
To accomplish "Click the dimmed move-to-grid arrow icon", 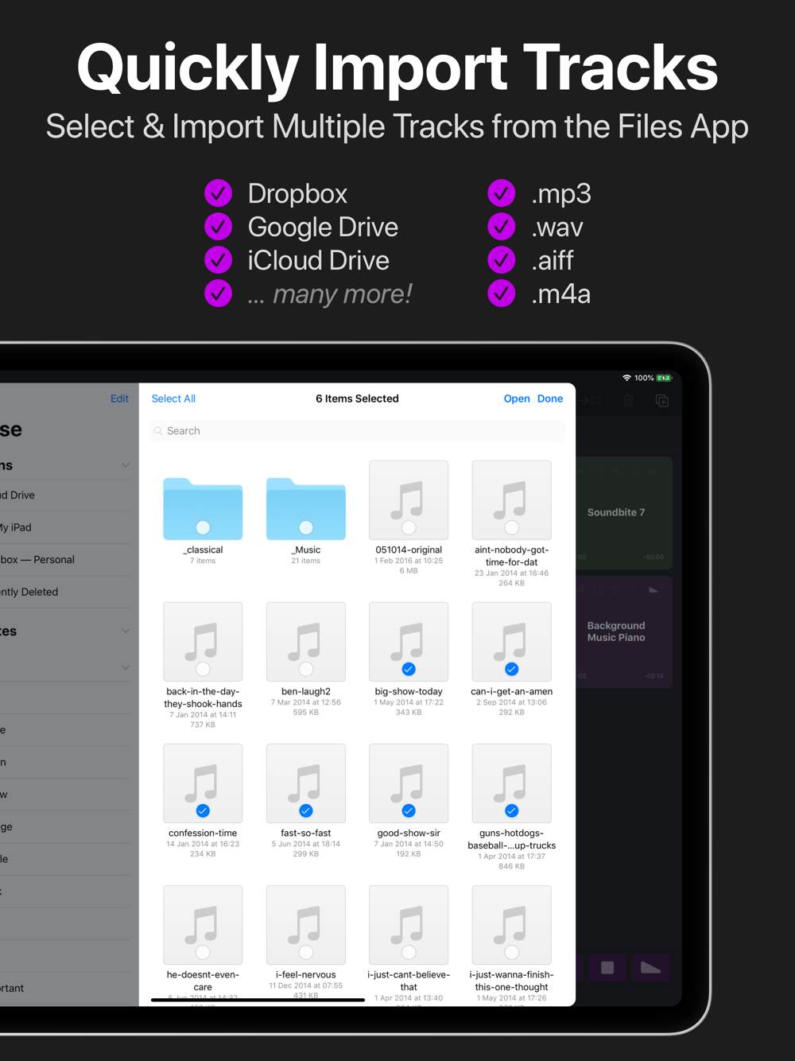I will coord(591,401).
